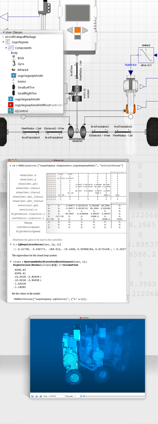Collapse the LegoSegway package node
Image resolution: width=158 pixels, height=424 pixels.
coord(3,42)
